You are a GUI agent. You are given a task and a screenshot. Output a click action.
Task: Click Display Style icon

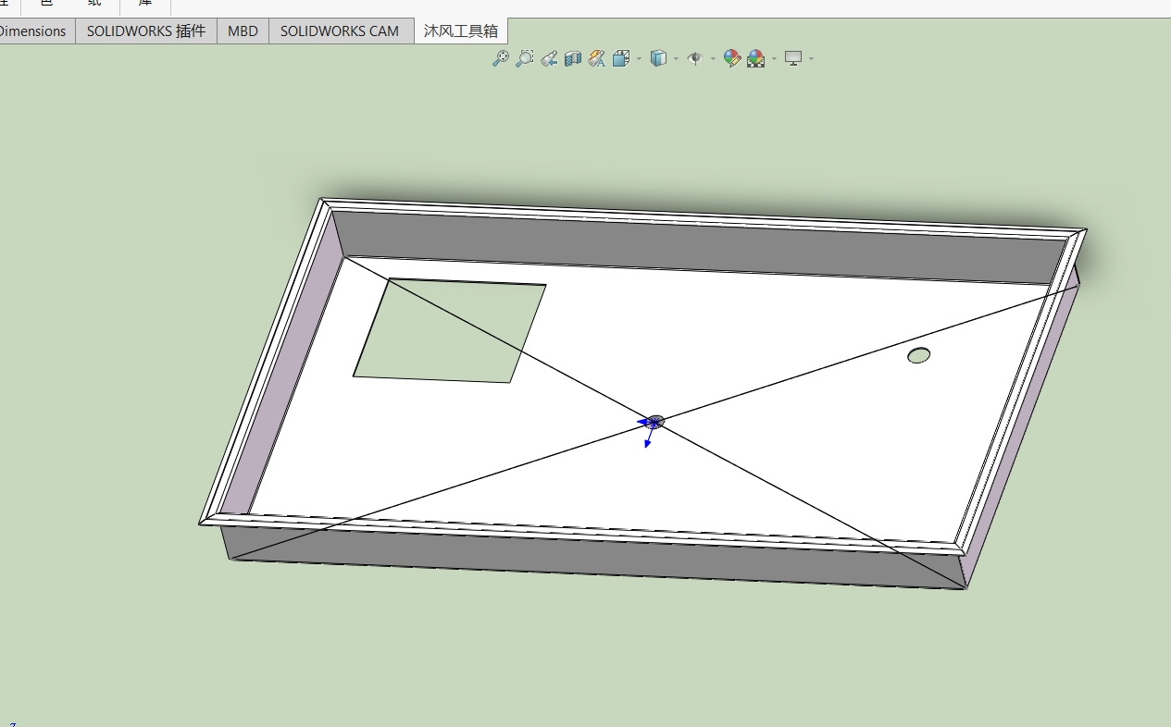tap(658, 58)
